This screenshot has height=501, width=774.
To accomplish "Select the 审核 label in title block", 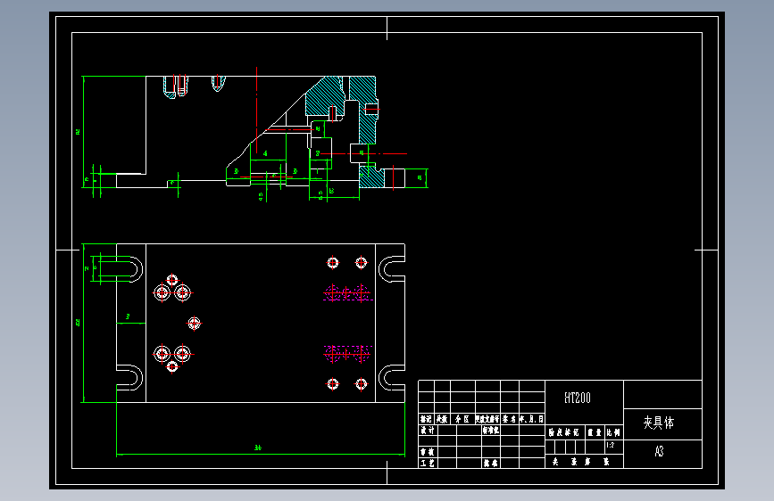I will pyautogui.click(x=428, y=452).
